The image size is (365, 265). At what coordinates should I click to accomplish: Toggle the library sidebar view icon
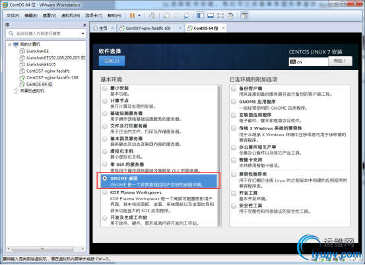(x=201, y=16)
